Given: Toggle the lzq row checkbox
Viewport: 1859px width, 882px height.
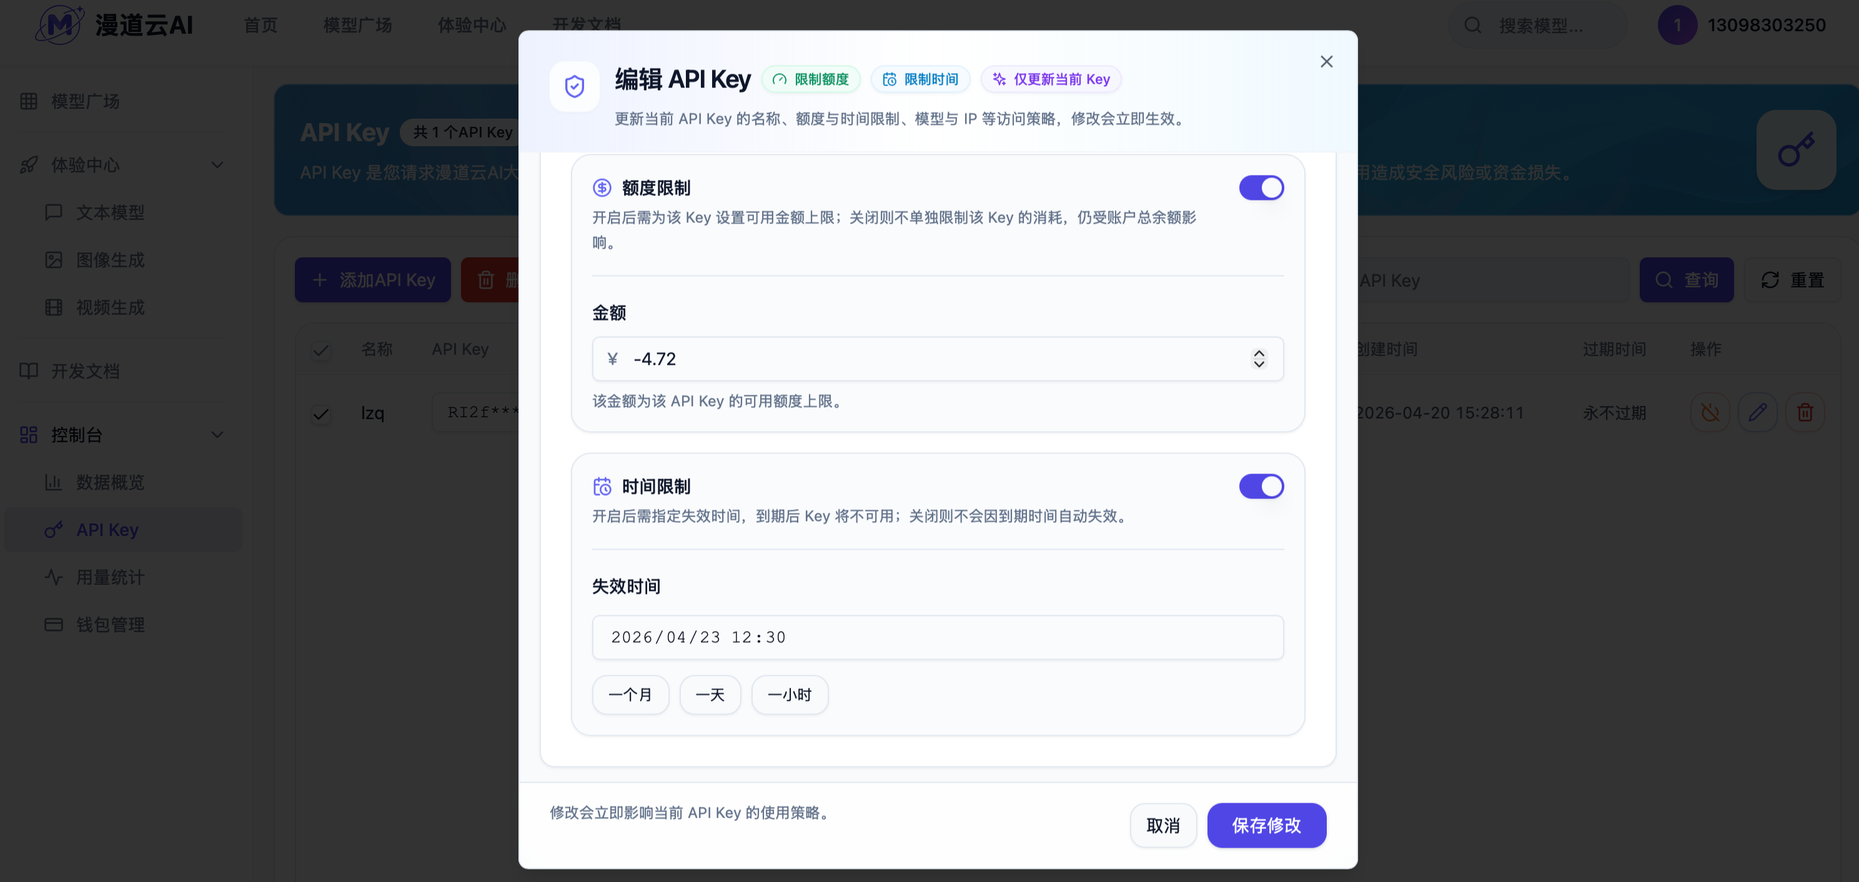Looking at the screenshot, I should (321, 414).
